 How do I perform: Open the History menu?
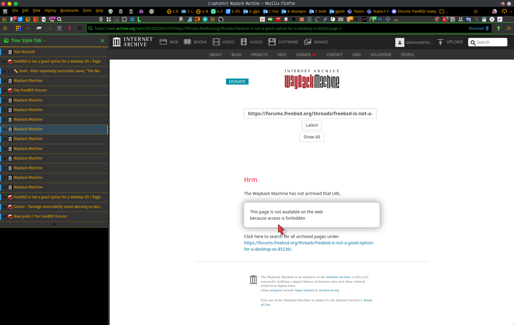50,10
